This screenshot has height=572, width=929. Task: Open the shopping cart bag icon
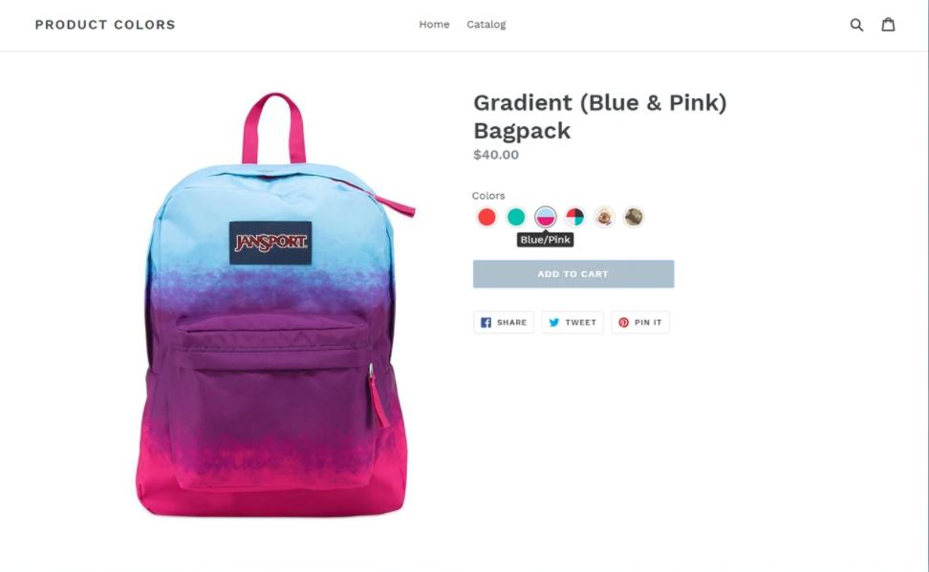[888, 24]
